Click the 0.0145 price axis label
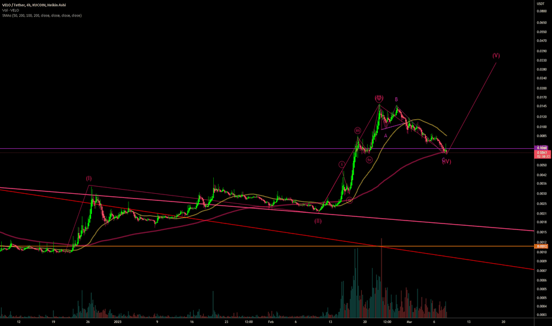The width and height of the screenshot is (552, 326). [541, 106]
